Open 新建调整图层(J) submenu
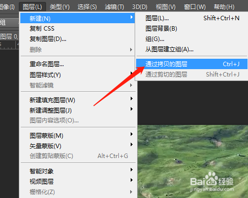Image resolution: width=248 pixels, height=198 pixels. point(78,110)
